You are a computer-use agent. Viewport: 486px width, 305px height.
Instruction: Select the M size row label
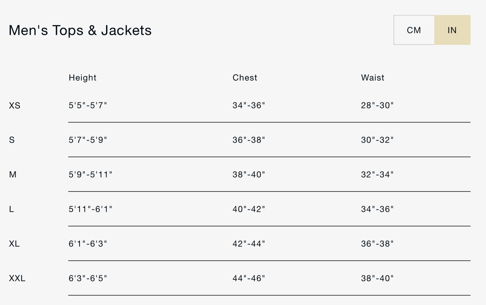(13, 174)
